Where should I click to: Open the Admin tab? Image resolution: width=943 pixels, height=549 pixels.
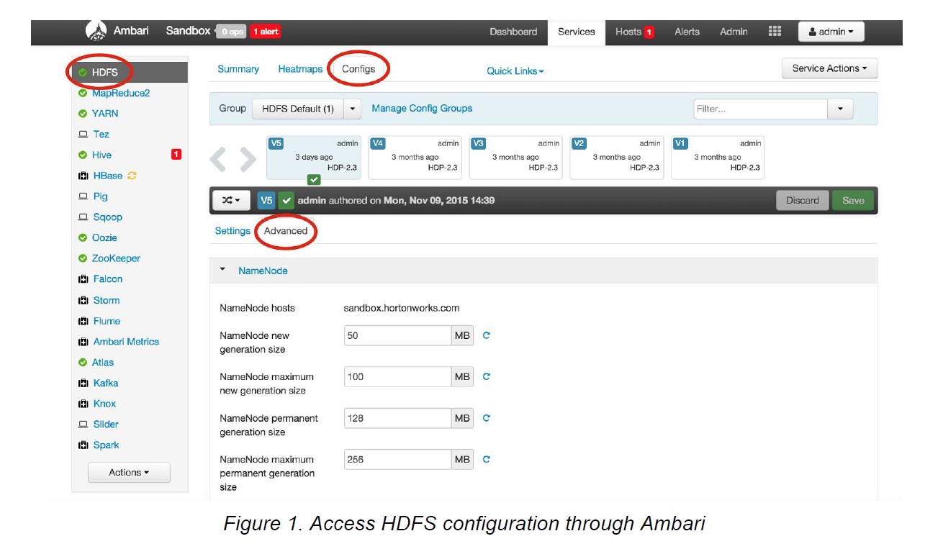pos(734,32)
